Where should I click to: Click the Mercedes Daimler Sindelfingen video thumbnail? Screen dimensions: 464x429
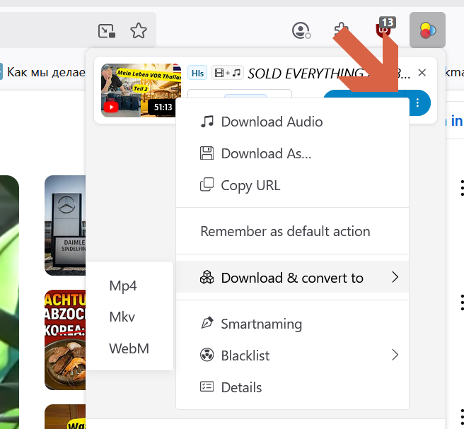click(65, 225)
